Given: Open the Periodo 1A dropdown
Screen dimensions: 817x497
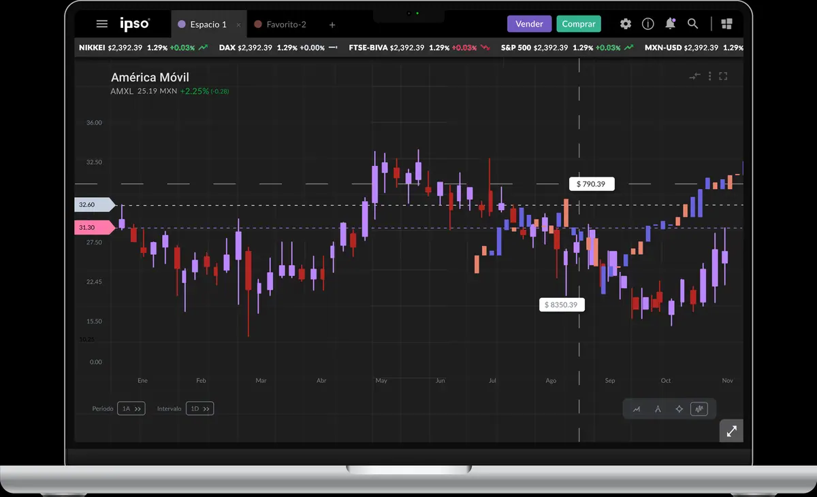Looking at the screenshot, I should point(131,409).
